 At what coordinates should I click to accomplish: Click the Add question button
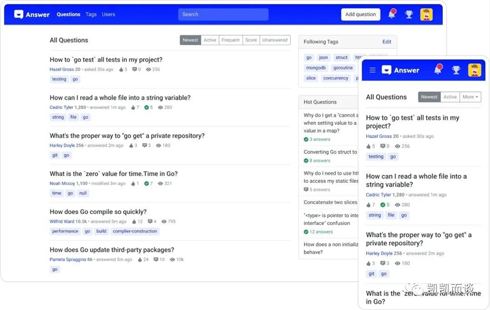coord(360,14)
